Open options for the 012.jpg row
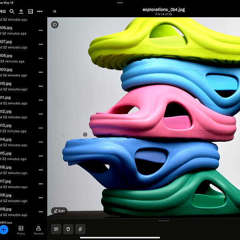This screenshot has height=240, width=240. 41,114
